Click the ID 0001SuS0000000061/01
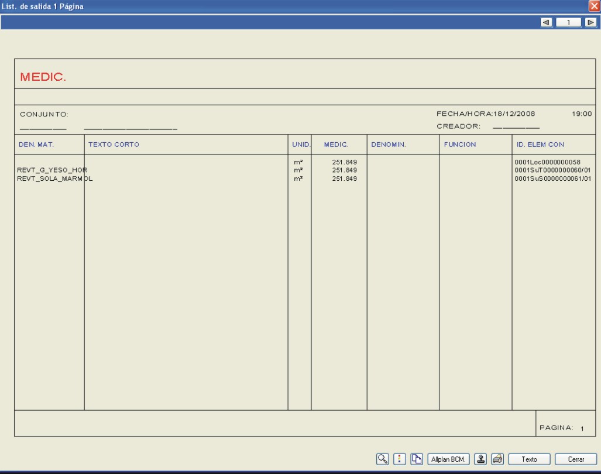 click(x=552, y=178)
